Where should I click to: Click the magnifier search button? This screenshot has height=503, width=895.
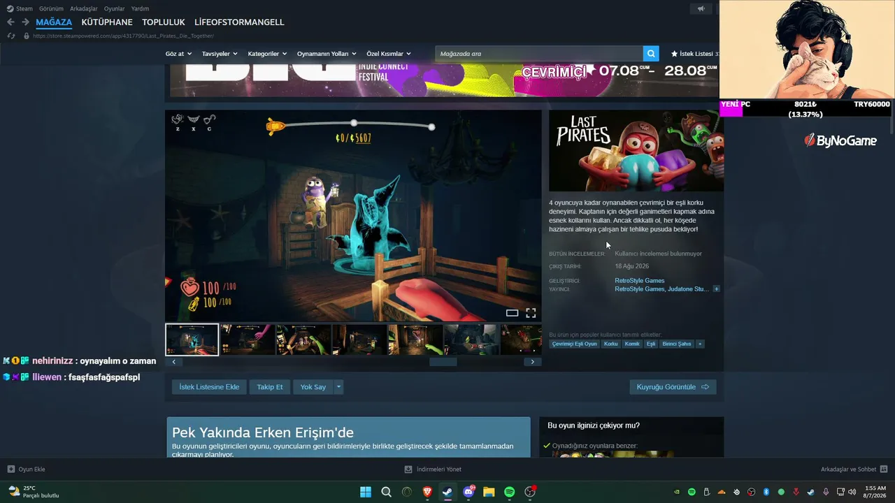point(651,54)
